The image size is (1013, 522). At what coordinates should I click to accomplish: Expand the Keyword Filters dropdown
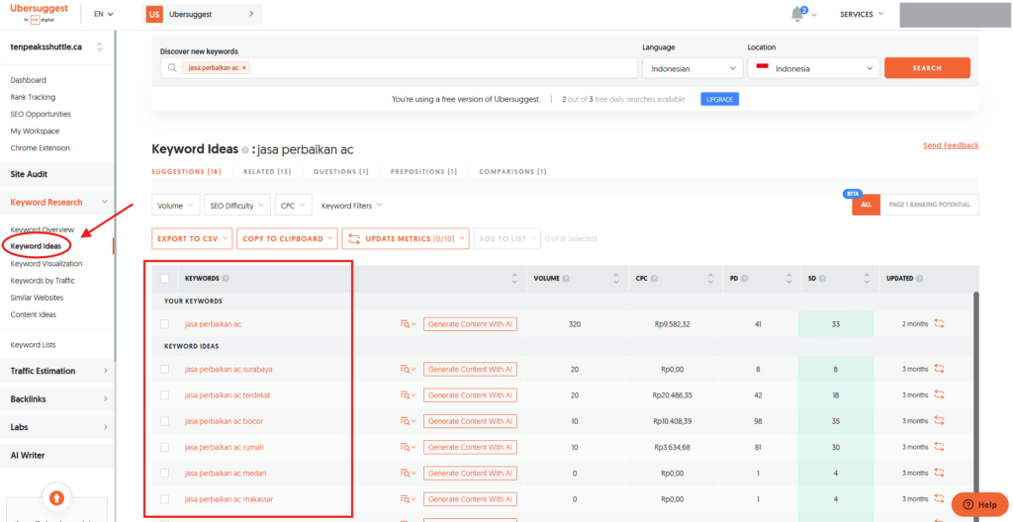(x=351, y=206)
